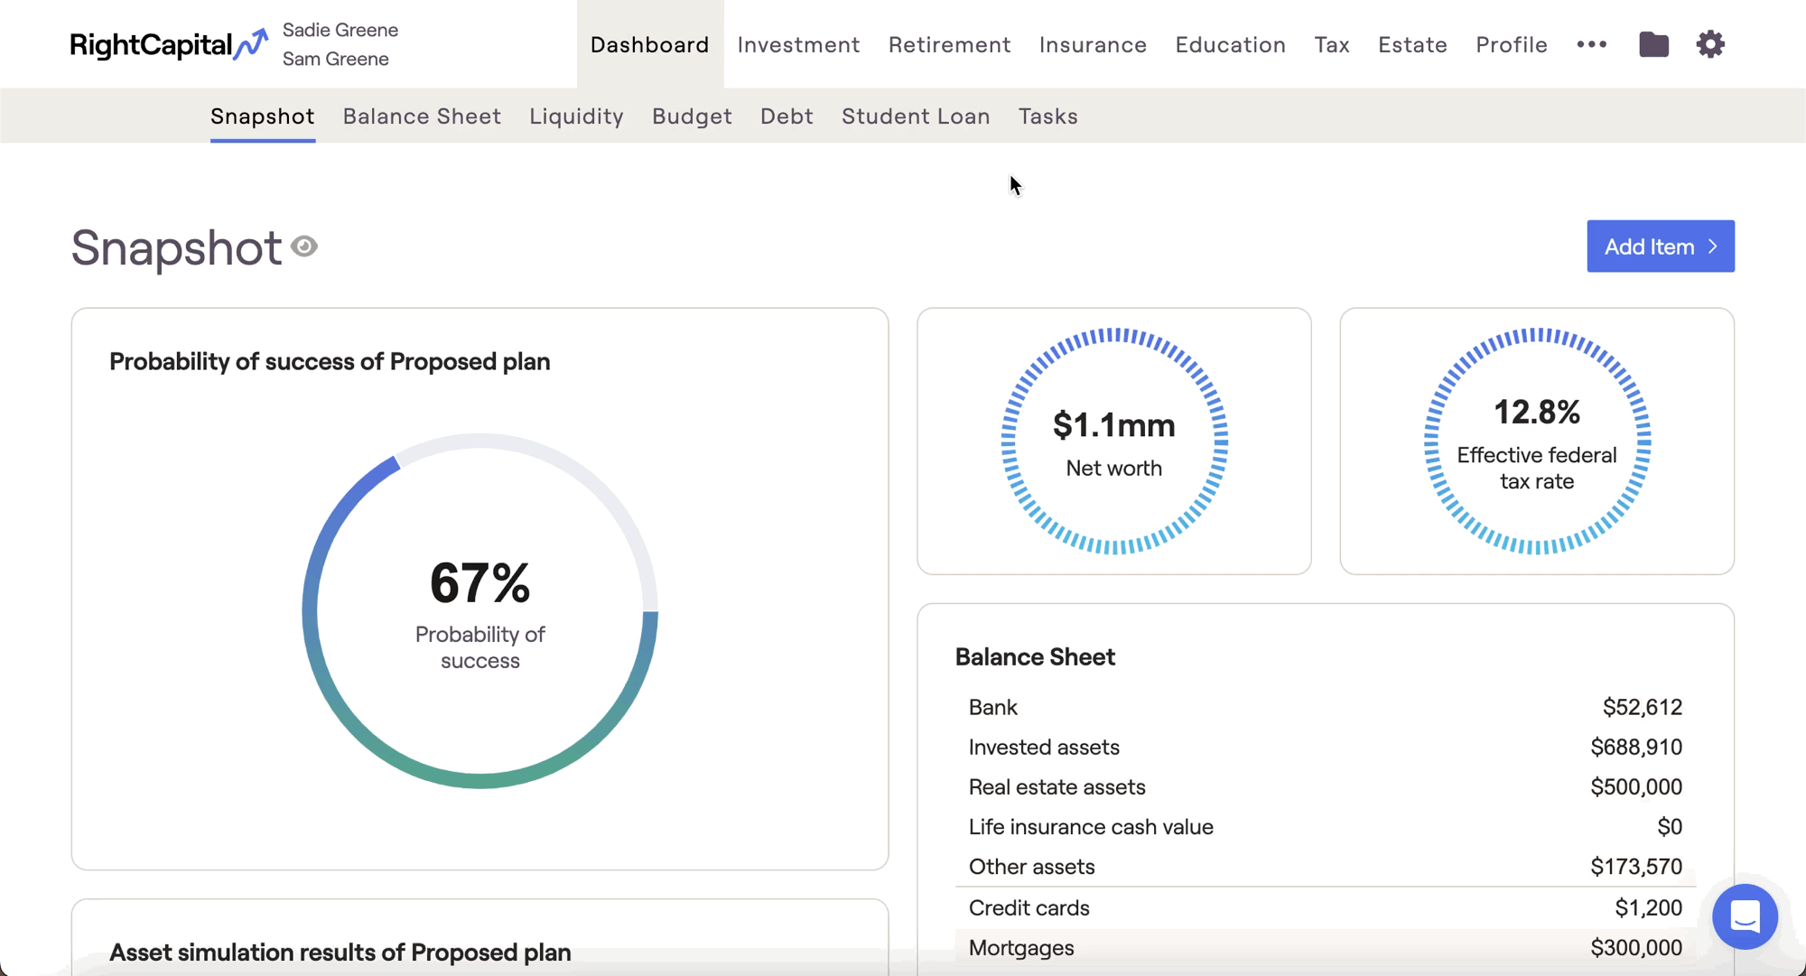Click the 12.8% Effective federal tax rate dial
Screen dimensions: 1806x976
(x=1537, y=442)
